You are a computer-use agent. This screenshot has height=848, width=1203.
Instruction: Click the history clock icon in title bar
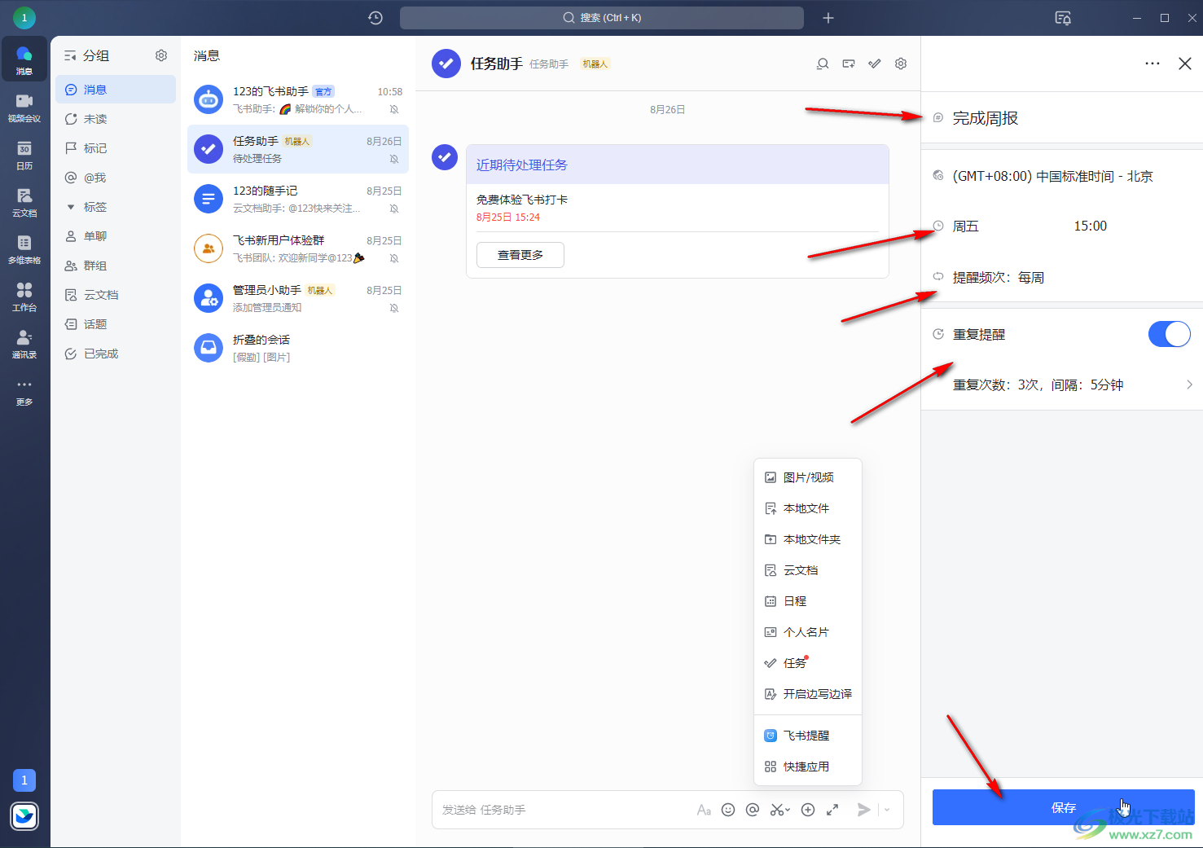[375, 18]
